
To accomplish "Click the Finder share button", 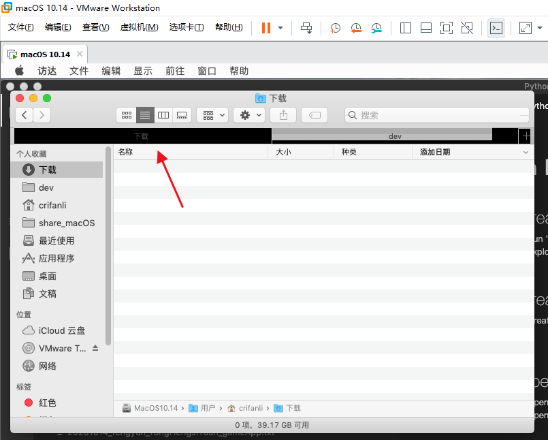I will [x=283, y=115].
